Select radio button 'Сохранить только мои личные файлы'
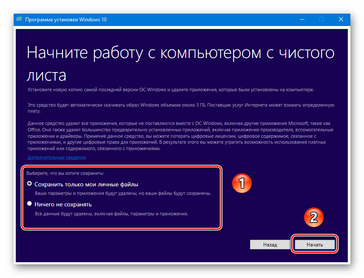Viewport: 364px width, 278px height. click(29, 184)
